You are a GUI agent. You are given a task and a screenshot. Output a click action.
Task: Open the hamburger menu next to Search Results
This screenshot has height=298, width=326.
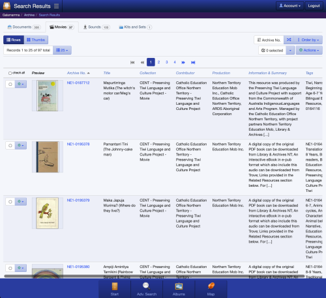(x=56, y=6)
